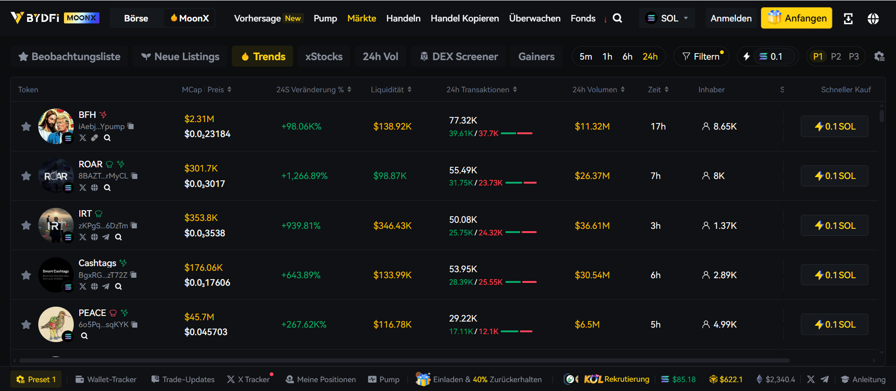Quick buy 0.1 SOL of ROAR
Viewport: 896px width, 391px height.
tap(834, 176)
